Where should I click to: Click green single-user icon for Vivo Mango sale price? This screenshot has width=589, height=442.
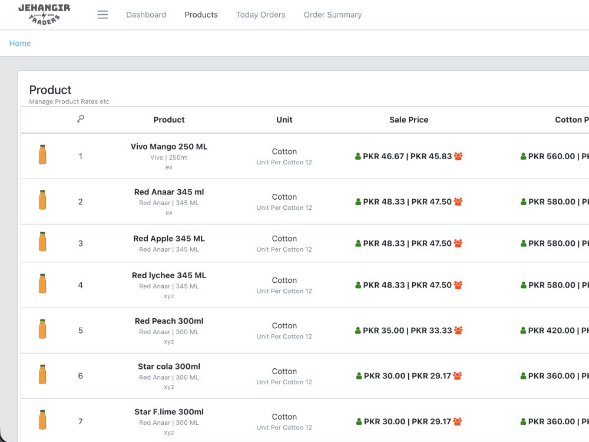pos(358,156)
